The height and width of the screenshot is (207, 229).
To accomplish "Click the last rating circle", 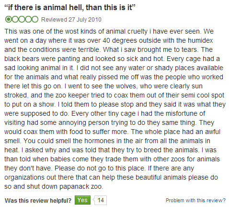I will [x=35, y=19].
